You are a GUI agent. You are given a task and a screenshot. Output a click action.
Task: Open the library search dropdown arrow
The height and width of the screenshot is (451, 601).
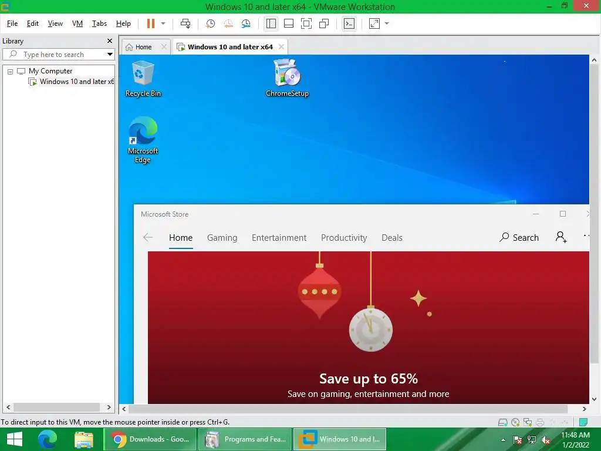point(110,55)
